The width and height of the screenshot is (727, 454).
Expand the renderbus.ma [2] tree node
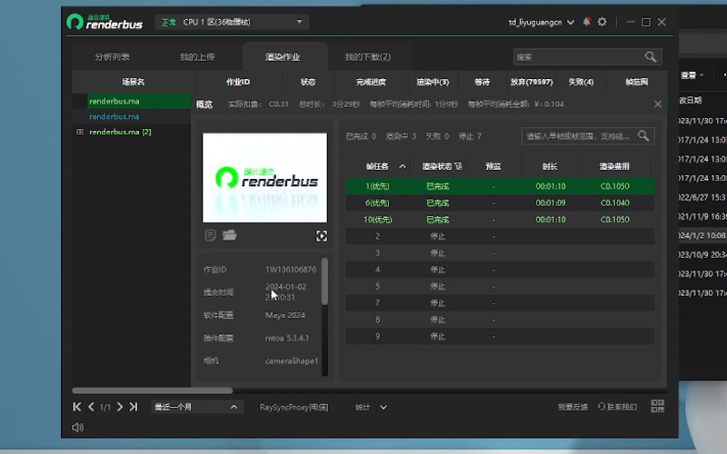pos(80,132)
